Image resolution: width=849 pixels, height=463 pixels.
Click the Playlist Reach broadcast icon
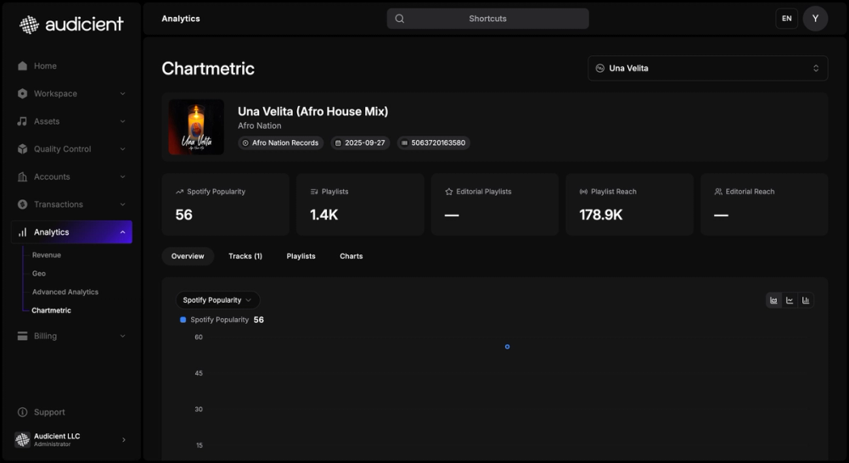(583, 192)
